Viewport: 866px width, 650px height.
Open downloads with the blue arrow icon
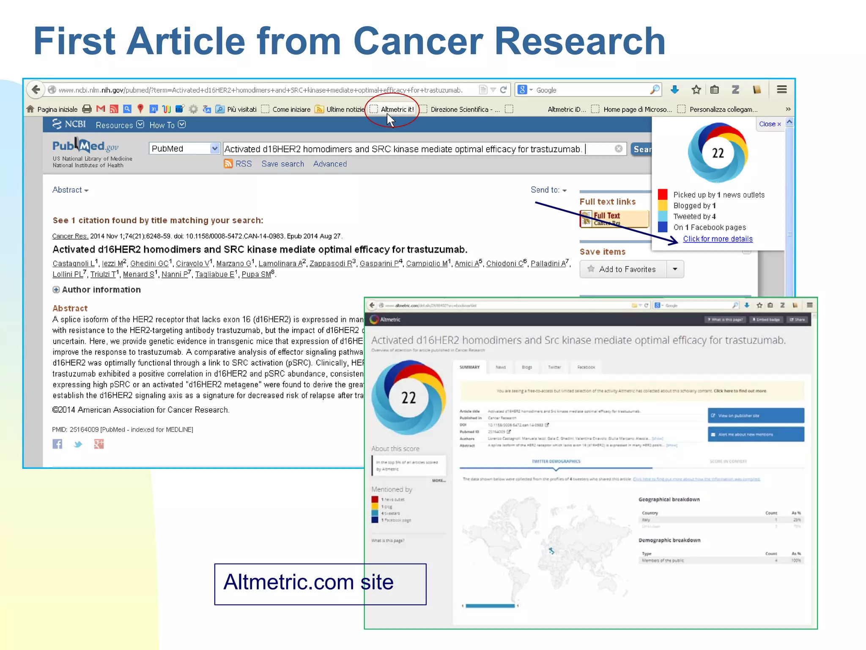click(675, 90)
